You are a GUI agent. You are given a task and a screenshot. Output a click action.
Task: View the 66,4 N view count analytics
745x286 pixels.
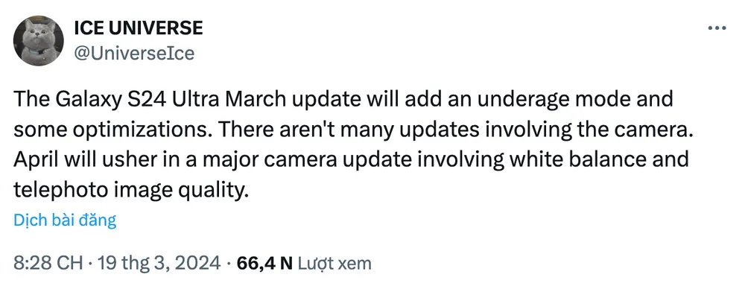tap(264, 263)
